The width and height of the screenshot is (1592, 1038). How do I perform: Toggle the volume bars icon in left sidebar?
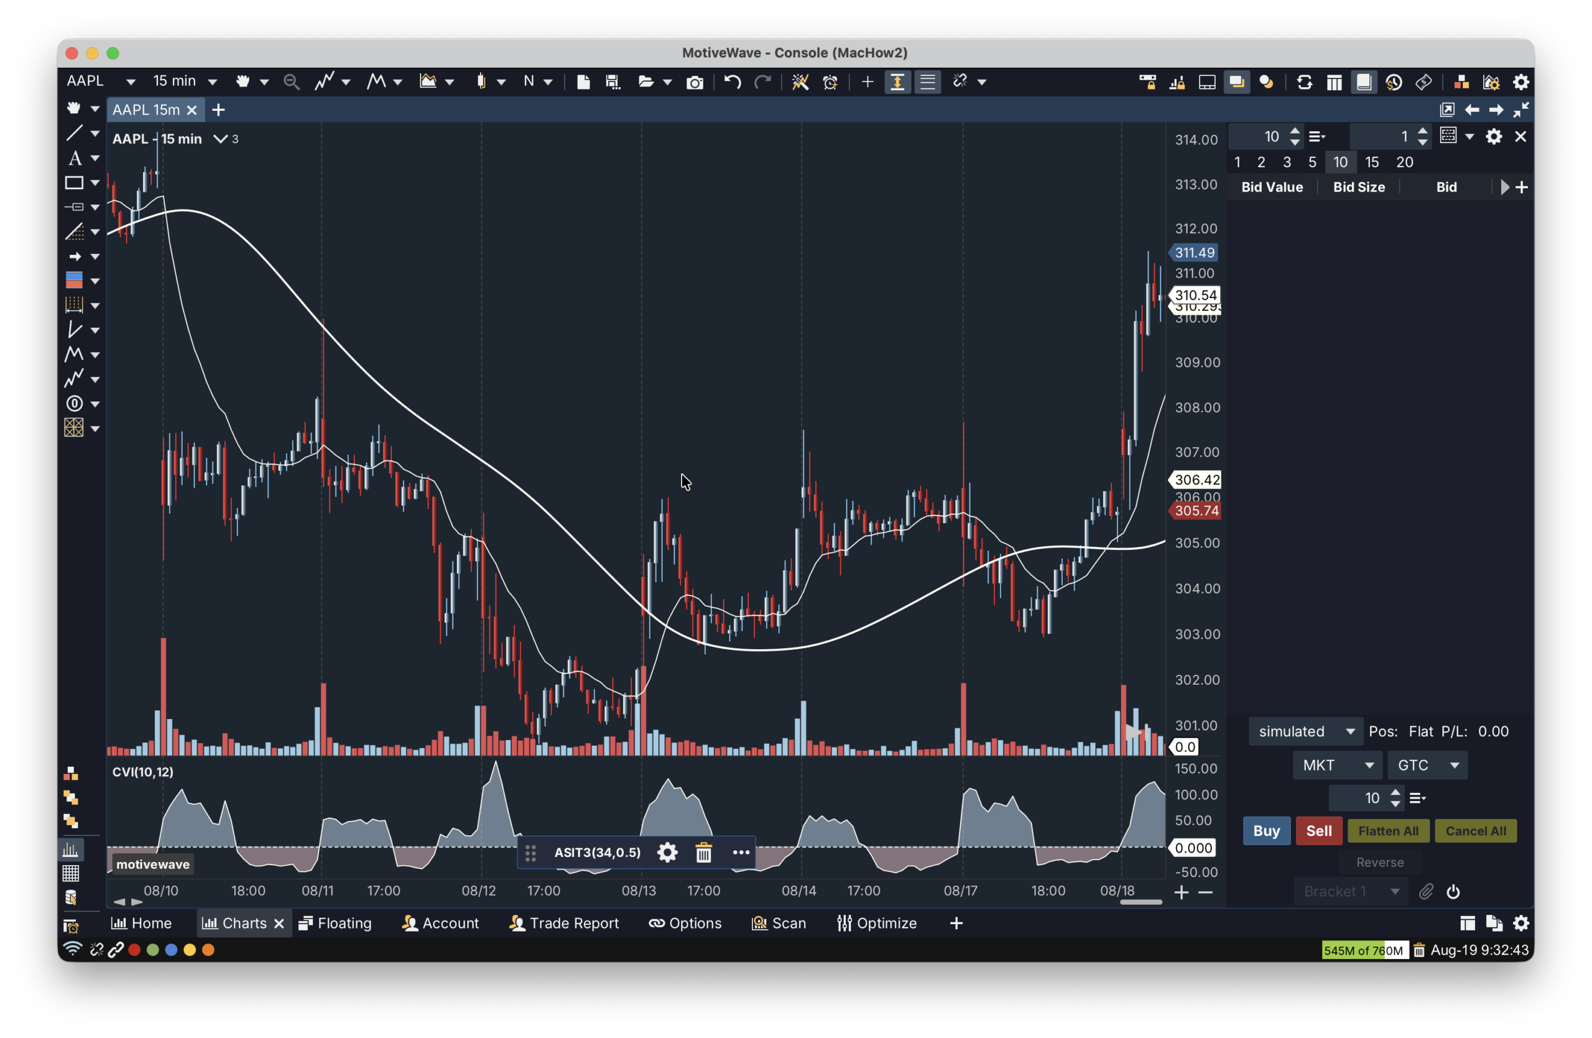pos(71,850)
